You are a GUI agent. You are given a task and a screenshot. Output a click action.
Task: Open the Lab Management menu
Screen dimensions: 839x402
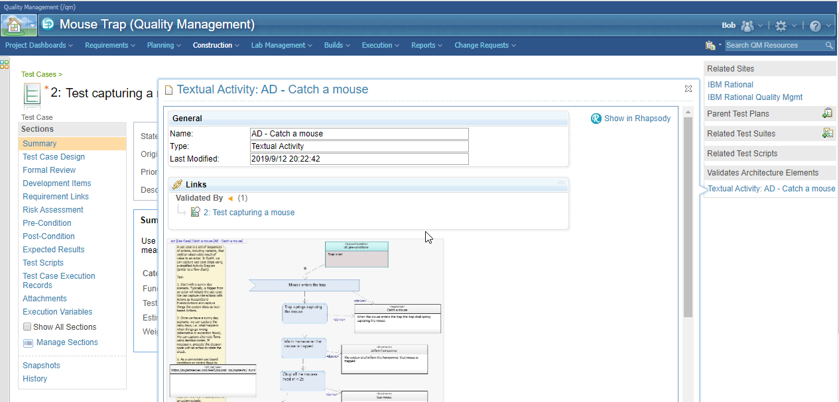point(281,45)
